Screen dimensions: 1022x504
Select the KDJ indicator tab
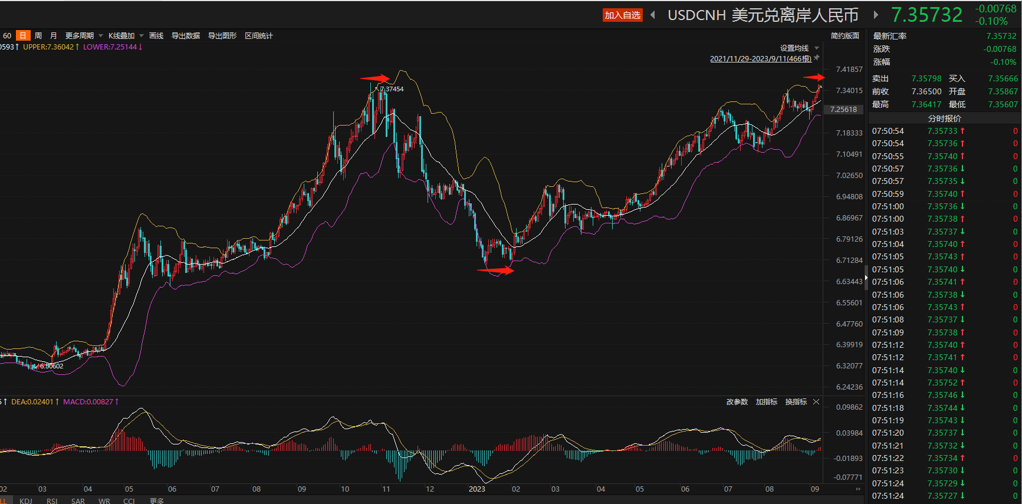pyautogui.click(x=26, y=500)
